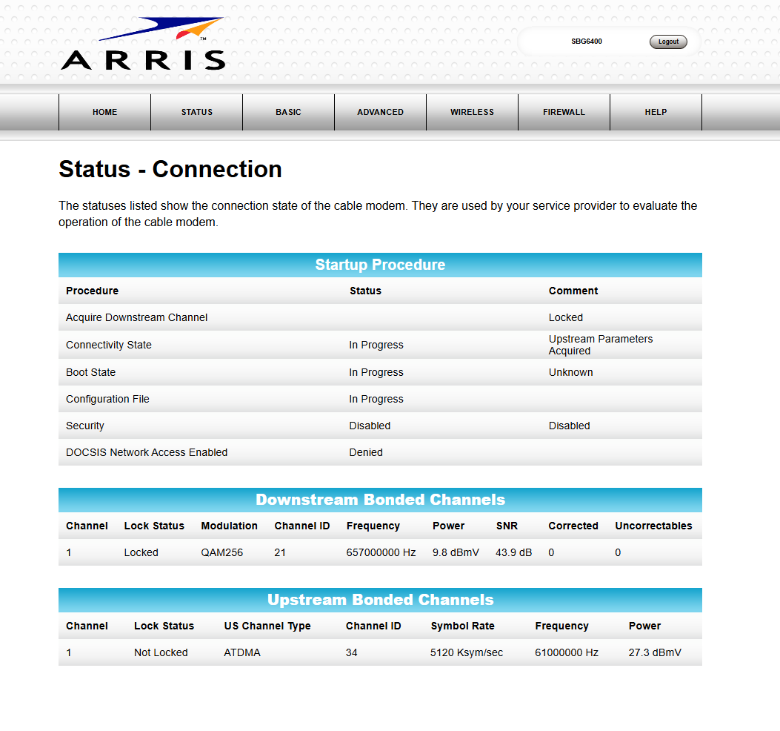This screenshot has width=780, height=731.
Task: Click the SNR column header
Action: (x=507, y=526)
